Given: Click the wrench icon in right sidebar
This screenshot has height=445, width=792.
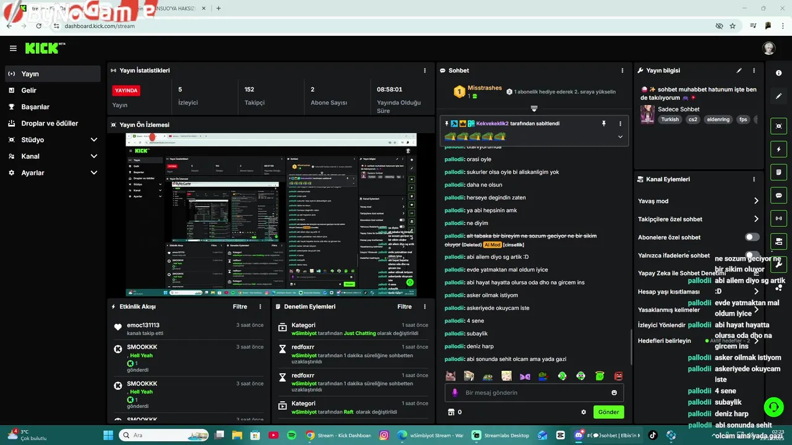Looking at the screenshot, I should pyautogui.click(x=778, y=264).
